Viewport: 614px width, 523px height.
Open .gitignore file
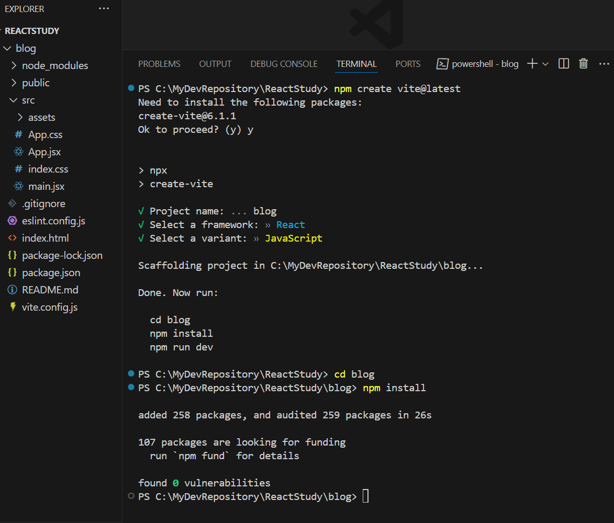pos(43,203)
